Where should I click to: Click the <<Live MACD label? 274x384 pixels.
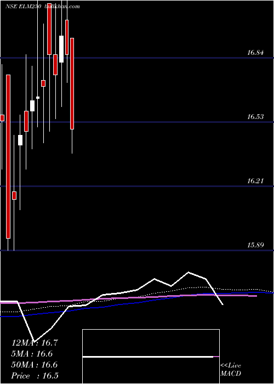[x=231, y=370]
